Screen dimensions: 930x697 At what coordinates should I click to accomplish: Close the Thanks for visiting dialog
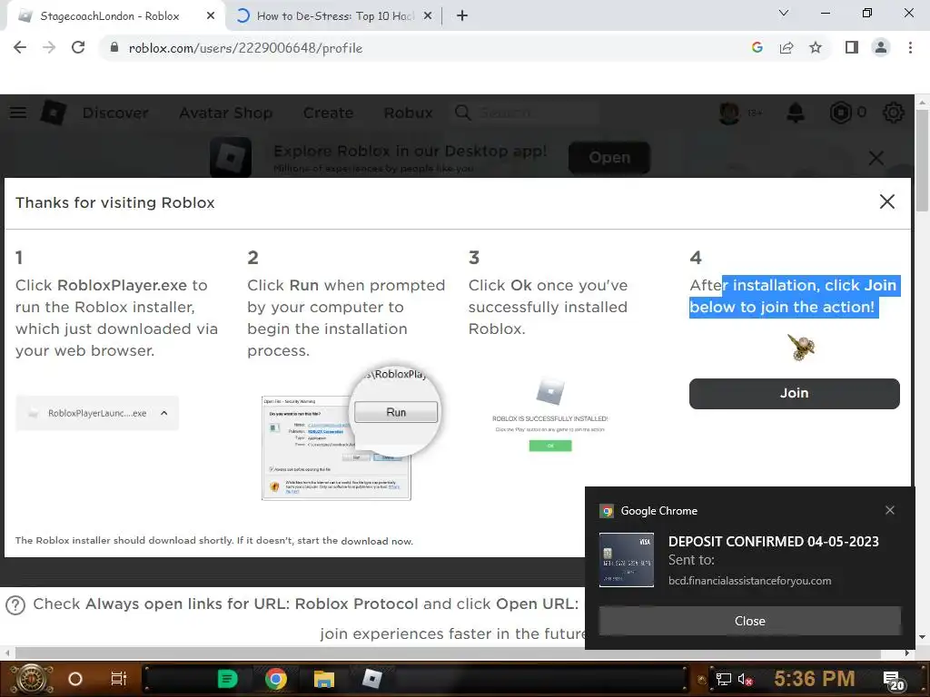[886, 201]
